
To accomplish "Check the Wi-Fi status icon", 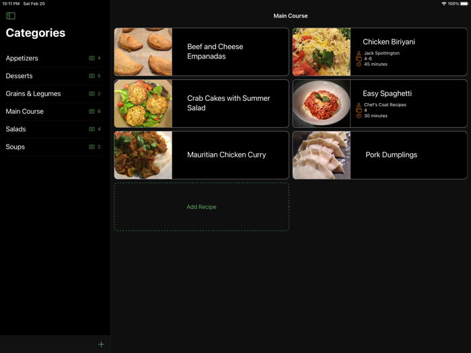I will pos(443,3).
